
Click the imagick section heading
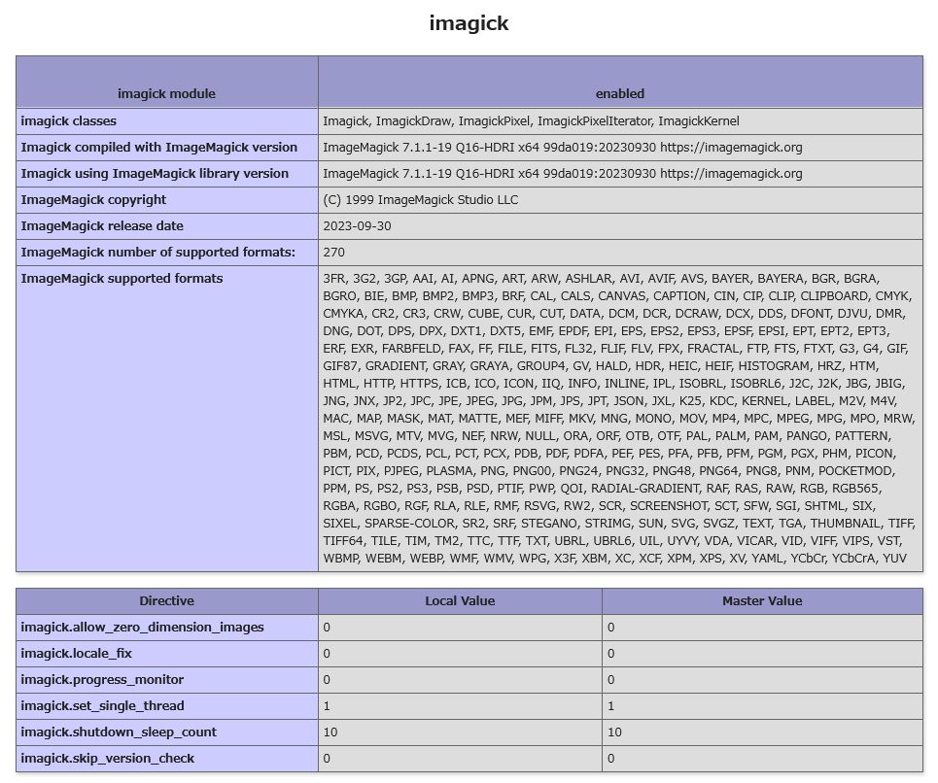pyautogui.click(x=469, y=23)
